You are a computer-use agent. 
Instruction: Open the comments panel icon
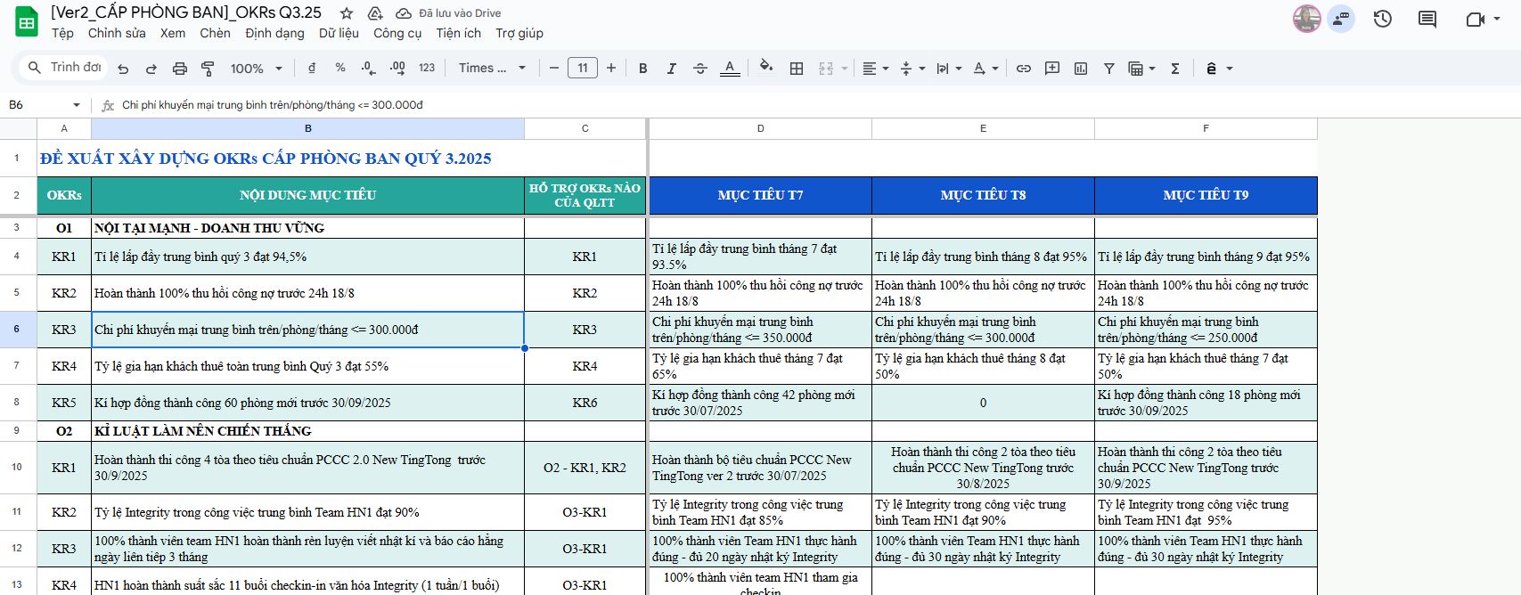point(1427,19)
